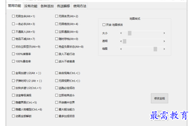Click the 透明 slider thumb

124,41
